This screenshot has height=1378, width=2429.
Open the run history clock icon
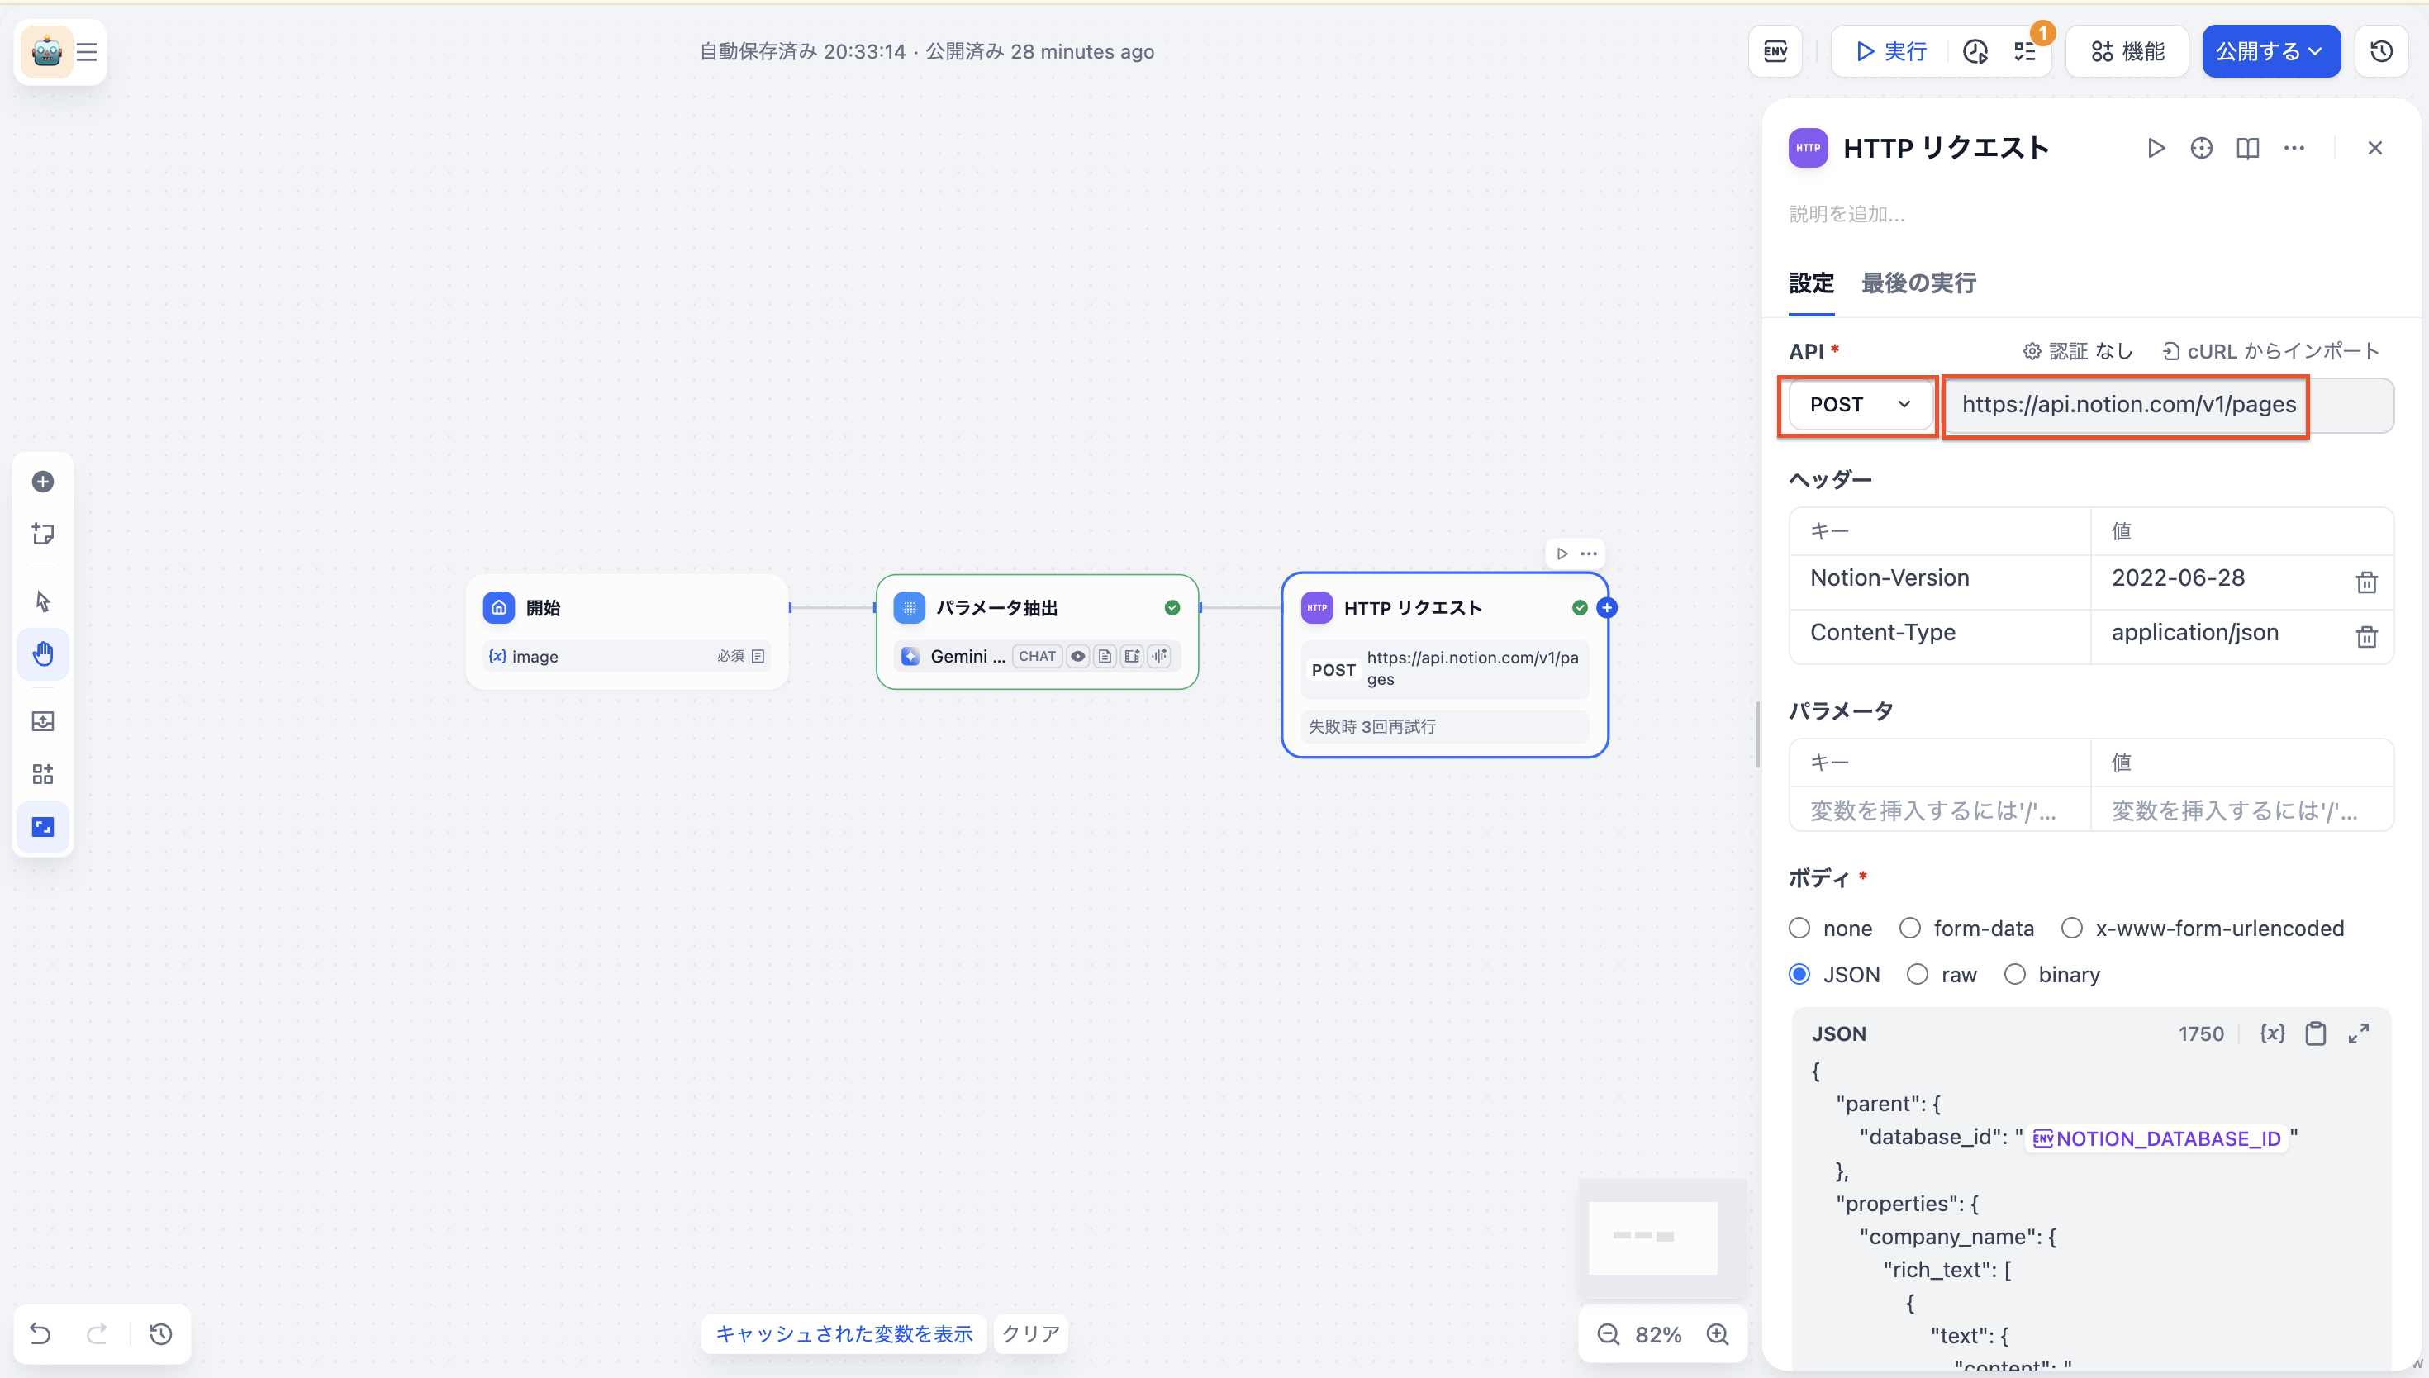[1975, 51]
